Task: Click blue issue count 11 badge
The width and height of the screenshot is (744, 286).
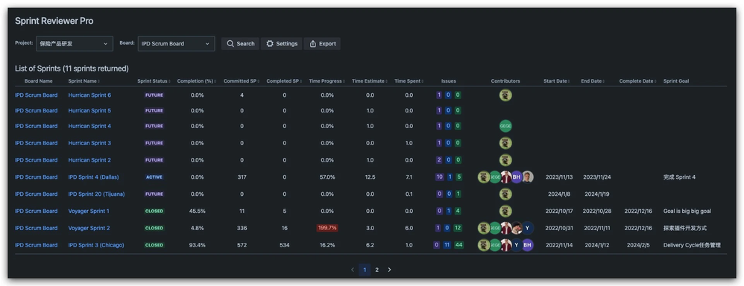Action: point(447,245)
